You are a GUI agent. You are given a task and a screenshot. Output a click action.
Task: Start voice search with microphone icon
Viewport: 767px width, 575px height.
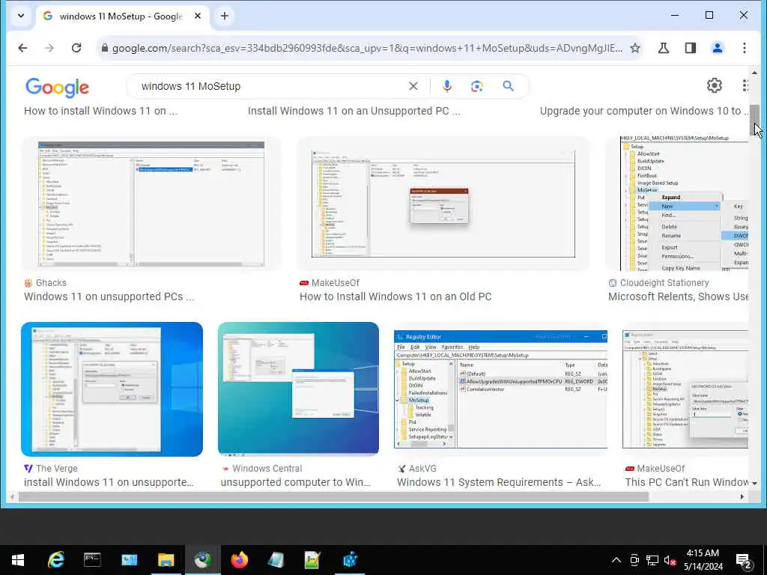[447, 86]
